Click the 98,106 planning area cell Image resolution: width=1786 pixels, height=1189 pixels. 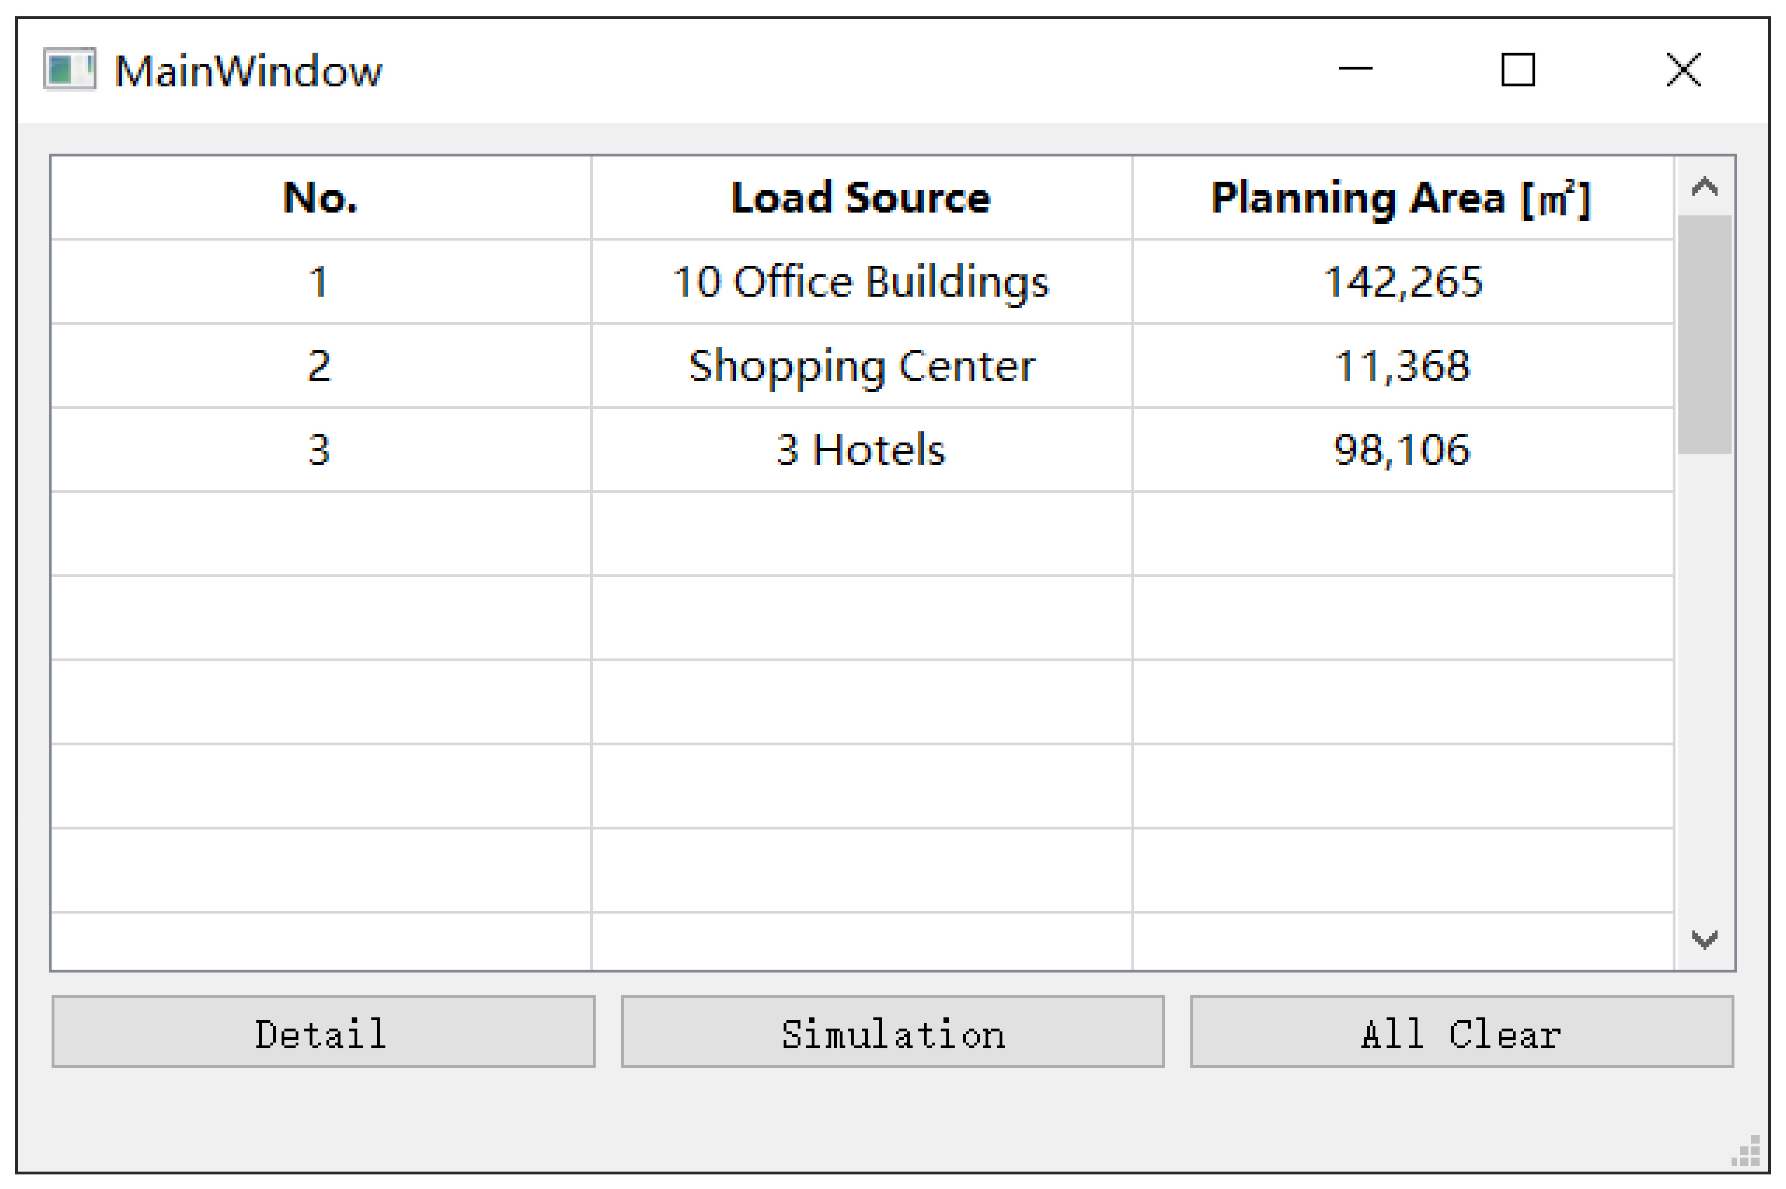[x=1402, y=450]
